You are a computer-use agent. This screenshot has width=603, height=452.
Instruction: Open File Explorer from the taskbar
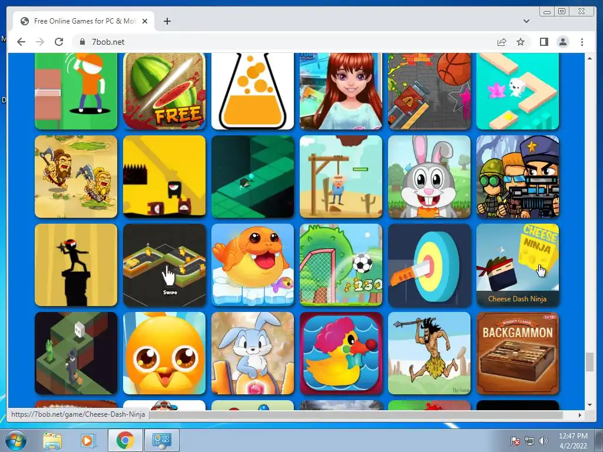(x=52, y=440)
